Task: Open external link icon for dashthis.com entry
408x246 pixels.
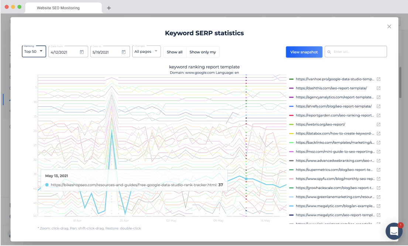Action: click(x=378, y=88)
